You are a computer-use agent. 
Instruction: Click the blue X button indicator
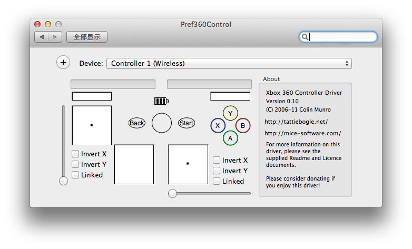click(x=218, y=125)
